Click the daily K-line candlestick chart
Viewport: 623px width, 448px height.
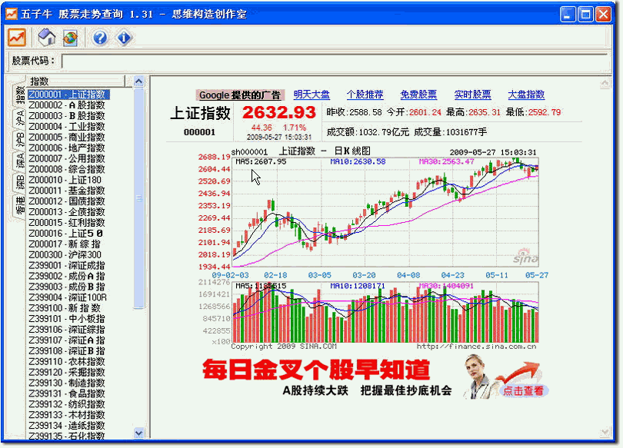coord(385,212)
